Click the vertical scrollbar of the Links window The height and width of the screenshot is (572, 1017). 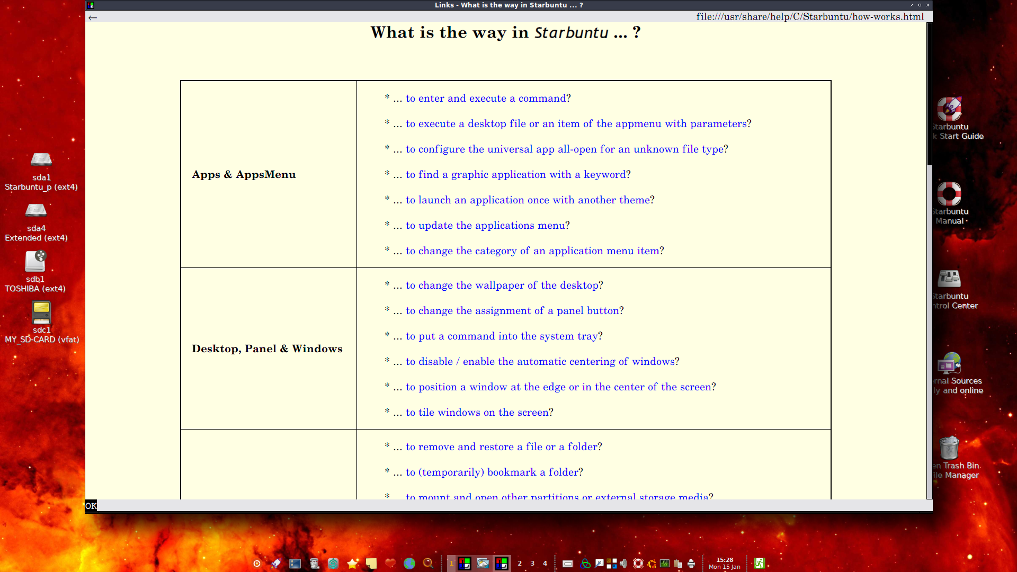coord(929,261)
